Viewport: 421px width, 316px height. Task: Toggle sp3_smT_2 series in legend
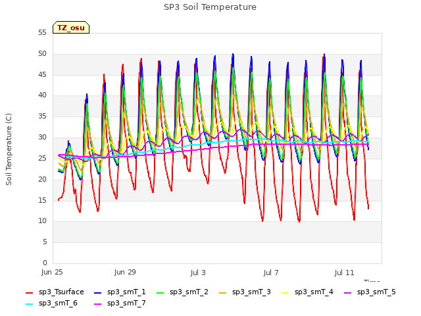[183, 292]
